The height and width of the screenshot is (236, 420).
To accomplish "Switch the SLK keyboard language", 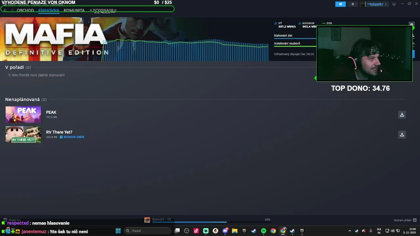I will pyautogui.click(x=379, y=231).
